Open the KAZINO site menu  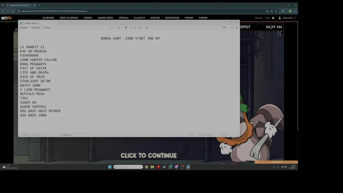pos(88,18)
